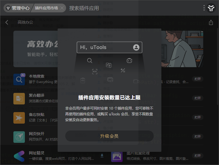Download the 网址精灵 plugin

click(102, 156)
